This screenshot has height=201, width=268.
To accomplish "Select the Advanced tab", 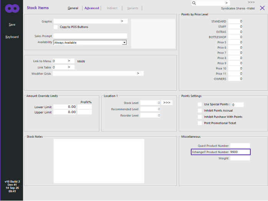I will coord(92,8).
